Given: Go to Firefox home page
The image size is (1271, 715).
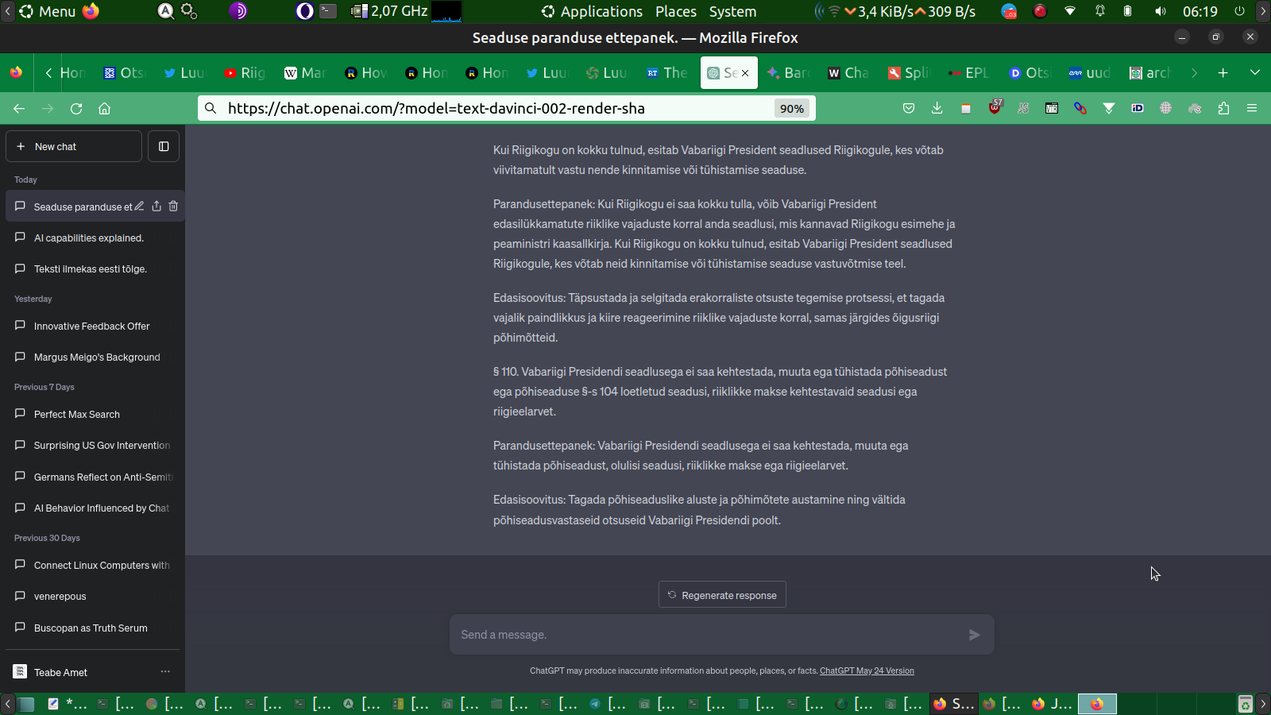Looking at the screenshot, I should pyautogui.click(x=104, y=108).
